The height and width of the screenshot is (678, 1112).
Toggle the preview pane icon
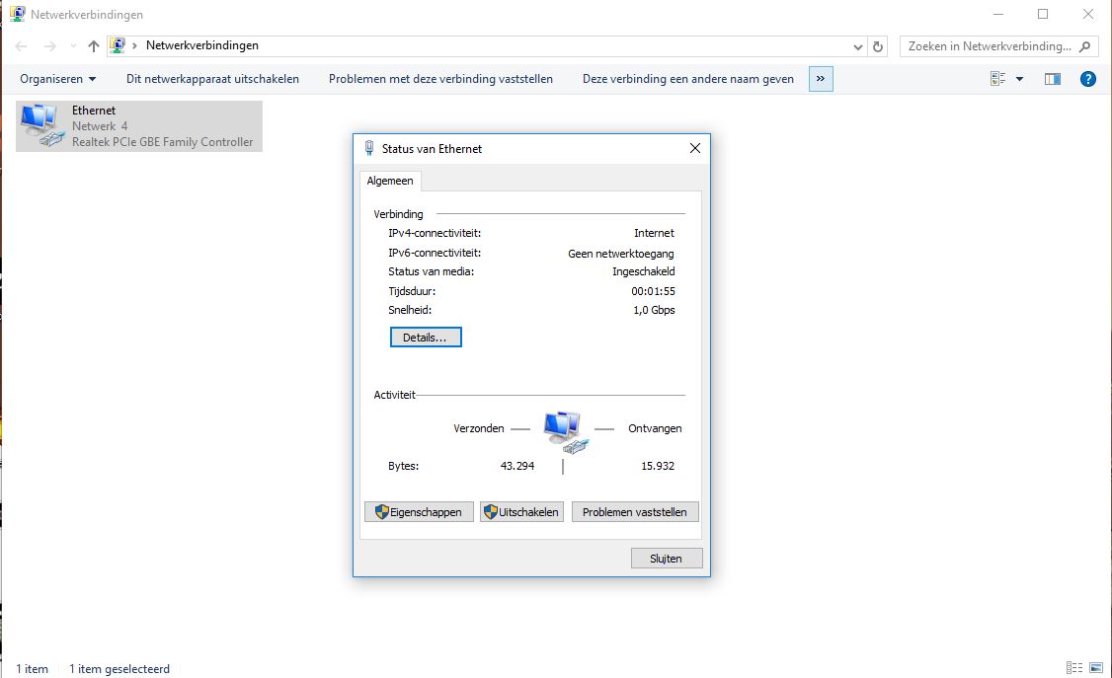coord(1053,79)
